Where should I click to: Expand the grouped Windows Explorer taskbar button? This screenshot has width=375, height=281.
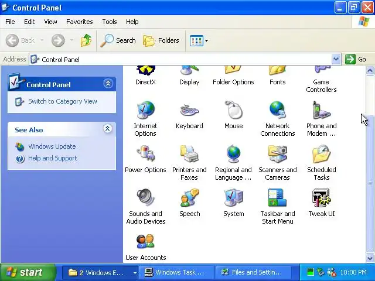click(x=100, y=273)
